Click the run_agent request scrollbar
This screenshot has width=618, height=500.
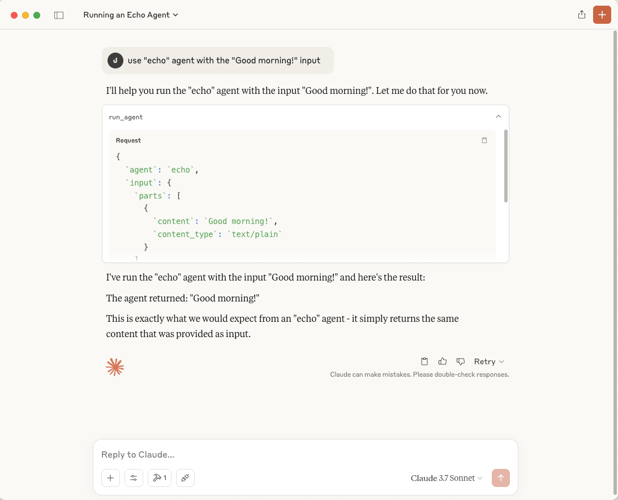coord(506,166)
